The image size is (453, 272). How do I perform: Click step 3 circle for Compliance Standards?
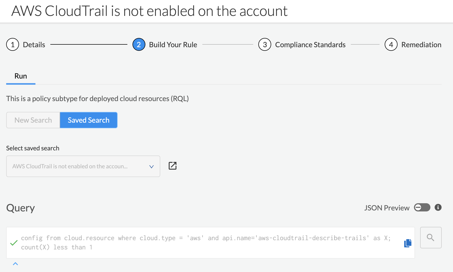pyautogui.click(x=265, y=45)
